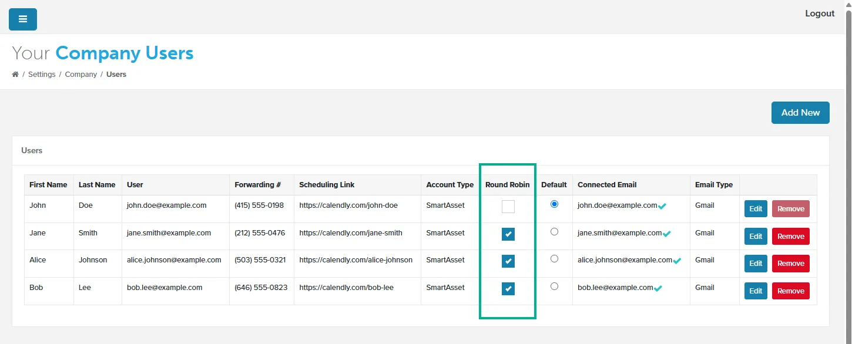852x344 pixels.
Task: Click the Default column header
Action: click(554, 185)
